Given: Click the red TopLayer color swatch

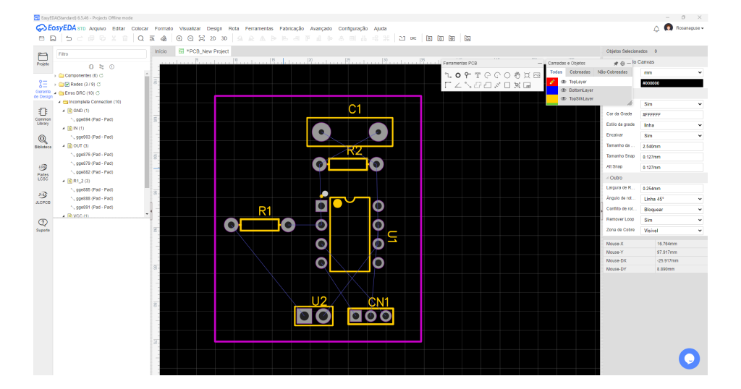Looking at the screenshot, I should tap(551, 82).
